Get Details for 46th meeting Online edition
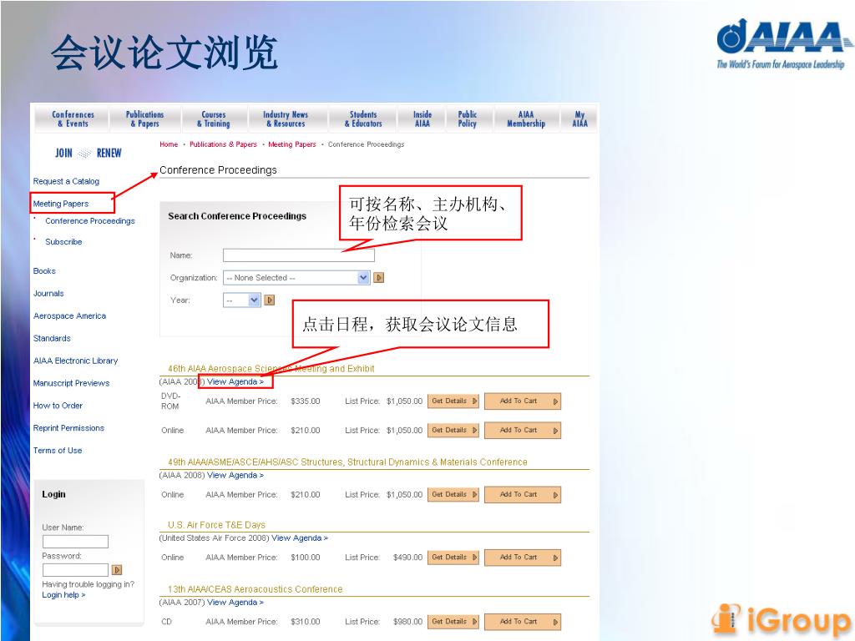Image resolution: width=855 pixels, height=641 pixels. coord(453,431)
